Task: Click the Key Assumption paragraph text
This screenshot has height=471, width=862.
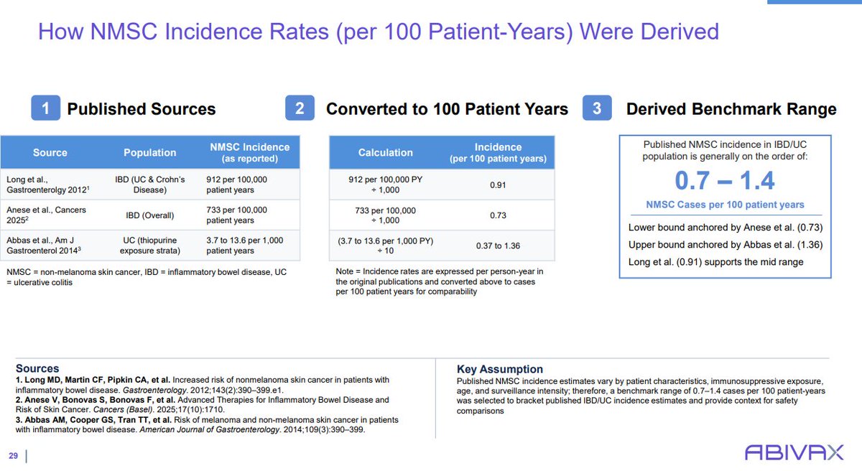Action: [x=641, y=396]
